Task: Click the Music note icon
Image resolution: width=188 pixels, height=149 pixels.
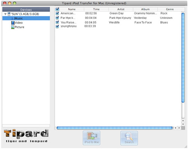Action: coord(13,18)
